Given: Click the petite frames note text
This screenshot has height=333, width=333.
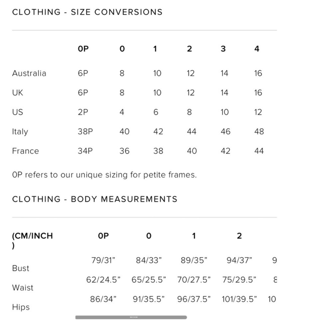Looking at the screenshot, I should coord(104,175).
